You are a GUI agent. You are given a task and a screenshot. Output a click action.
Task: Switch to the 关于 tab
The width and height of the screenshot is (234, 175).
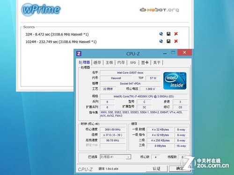(157, 63)
